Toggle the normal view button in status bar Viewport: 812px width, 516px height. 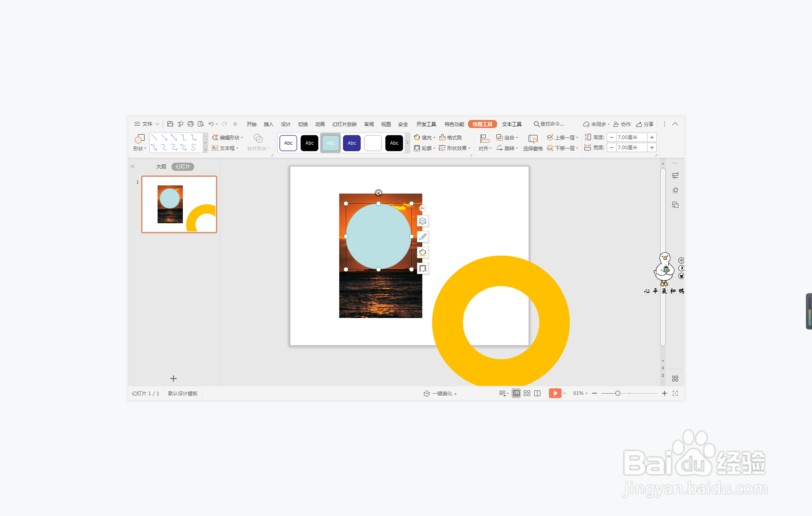pos(516,393)
